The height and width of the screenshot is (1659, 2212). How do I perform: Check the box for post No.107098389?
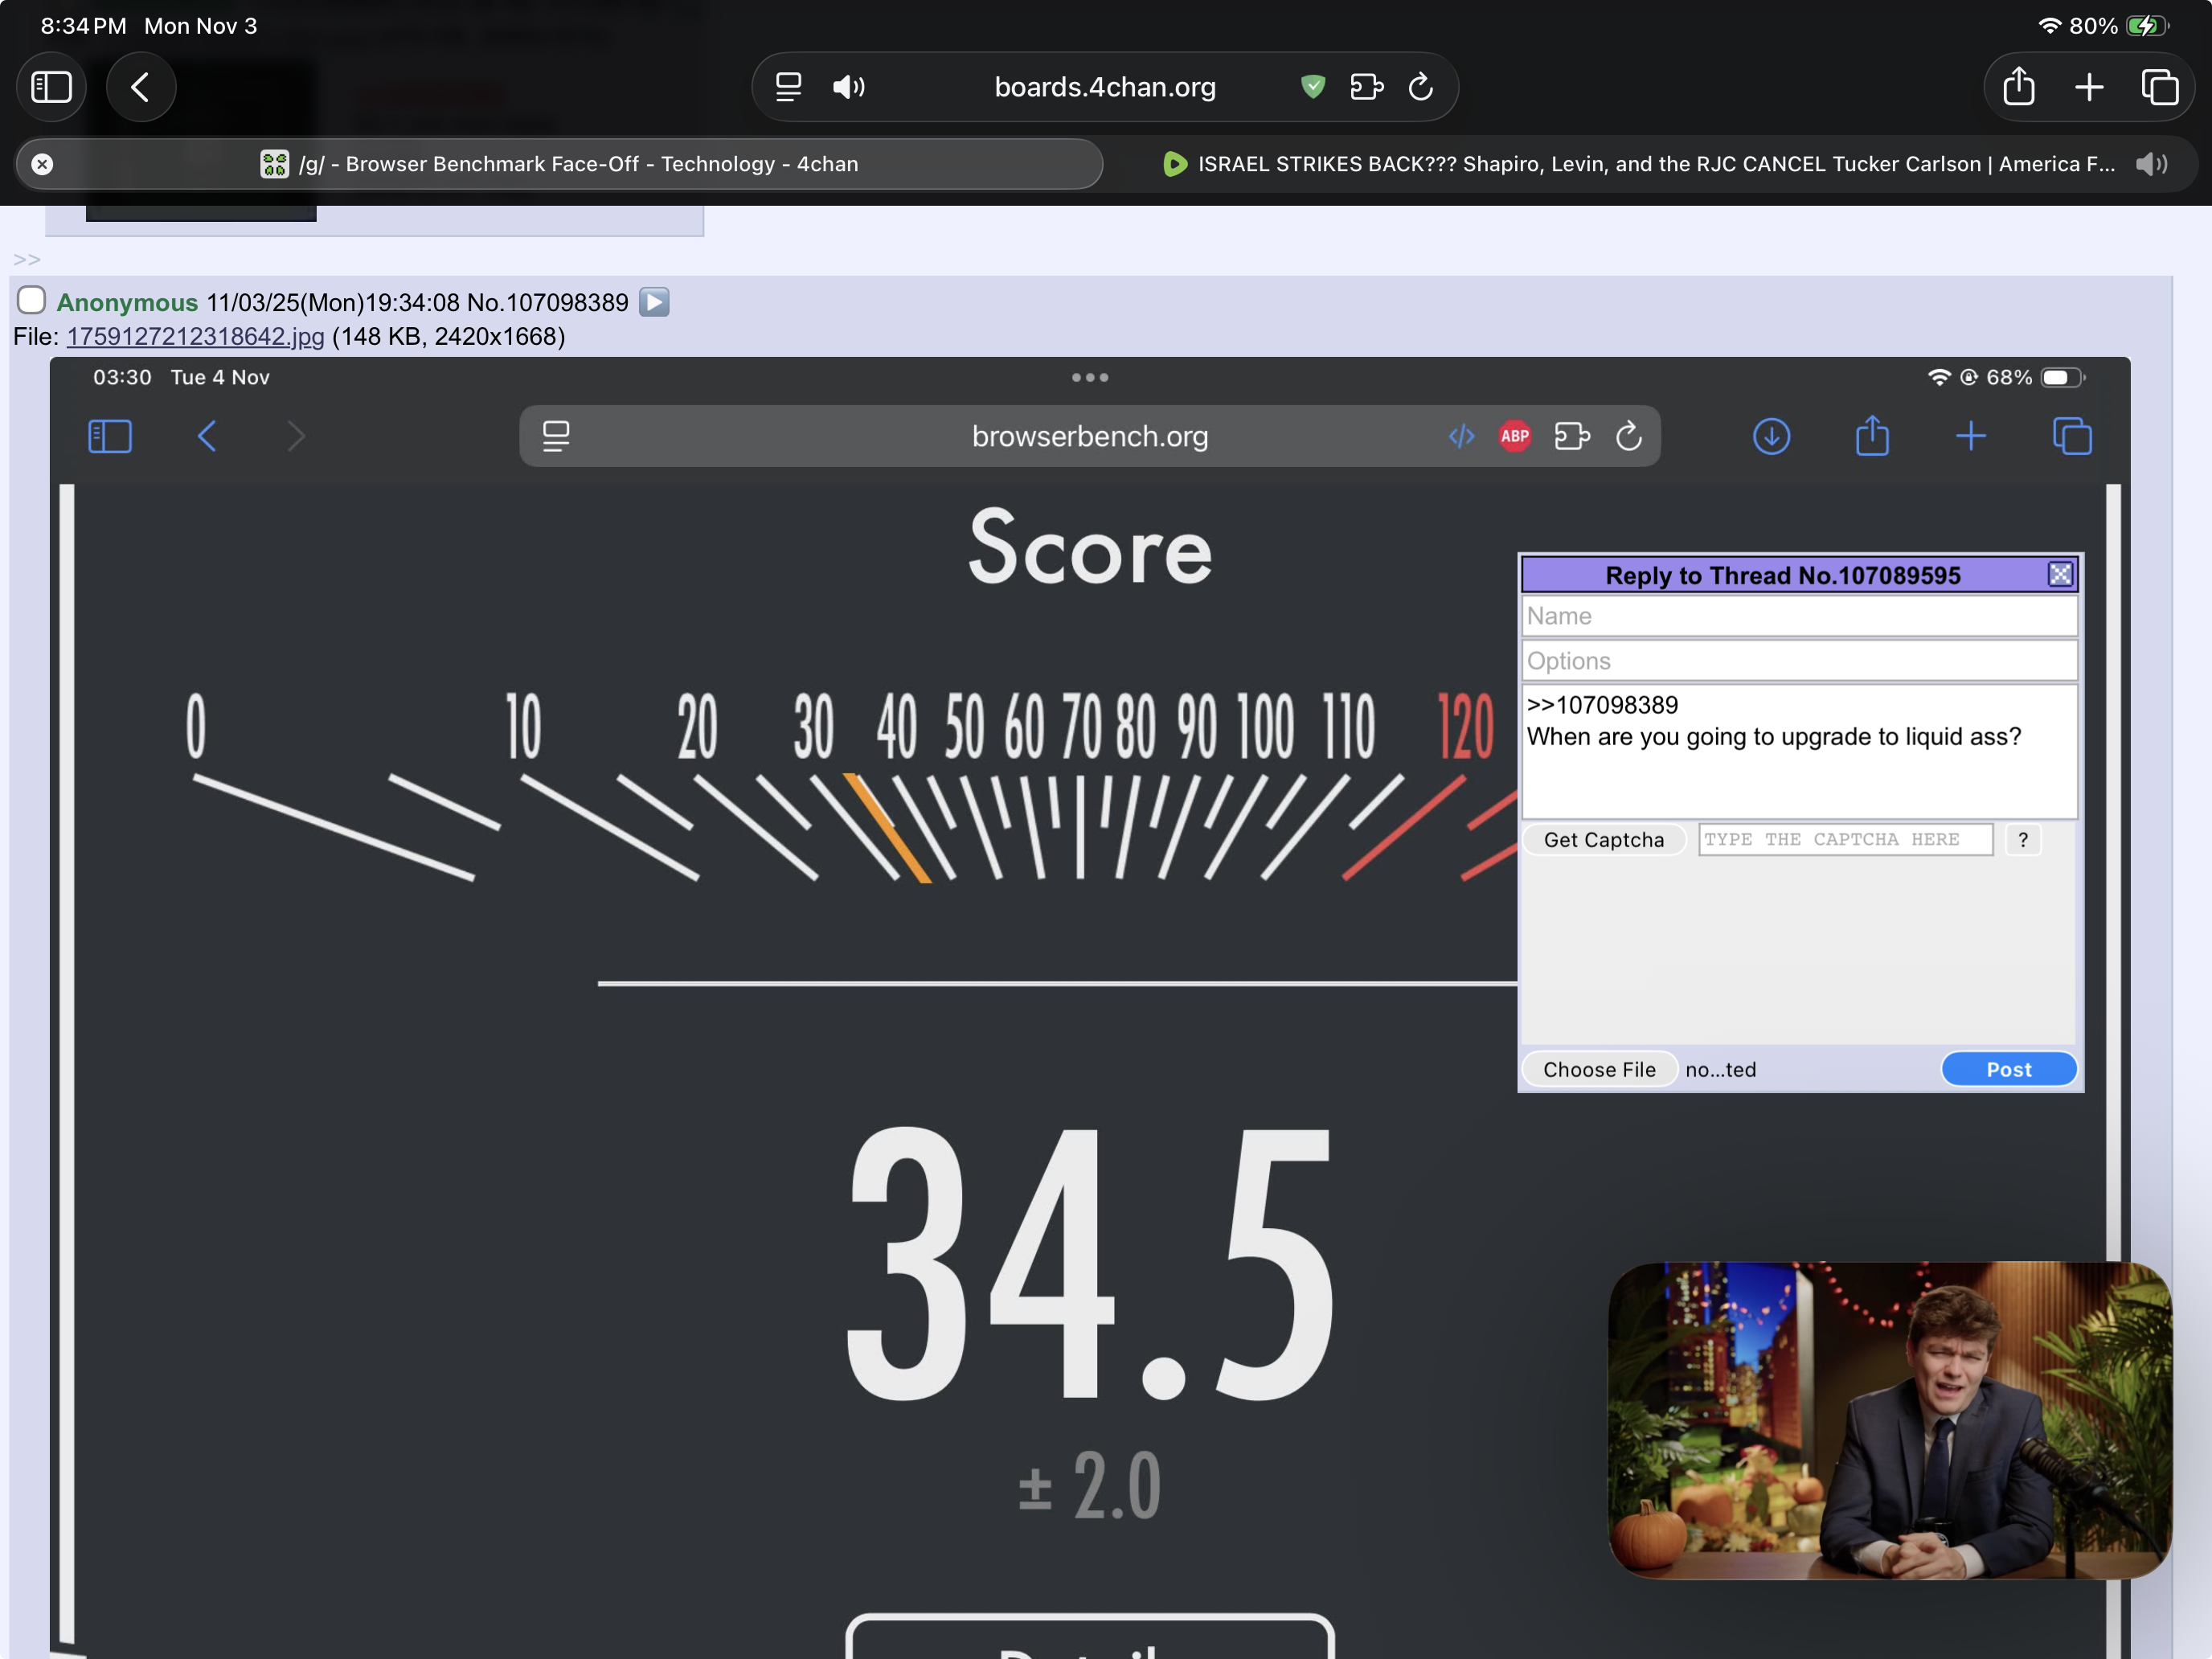tap(31, 300)
